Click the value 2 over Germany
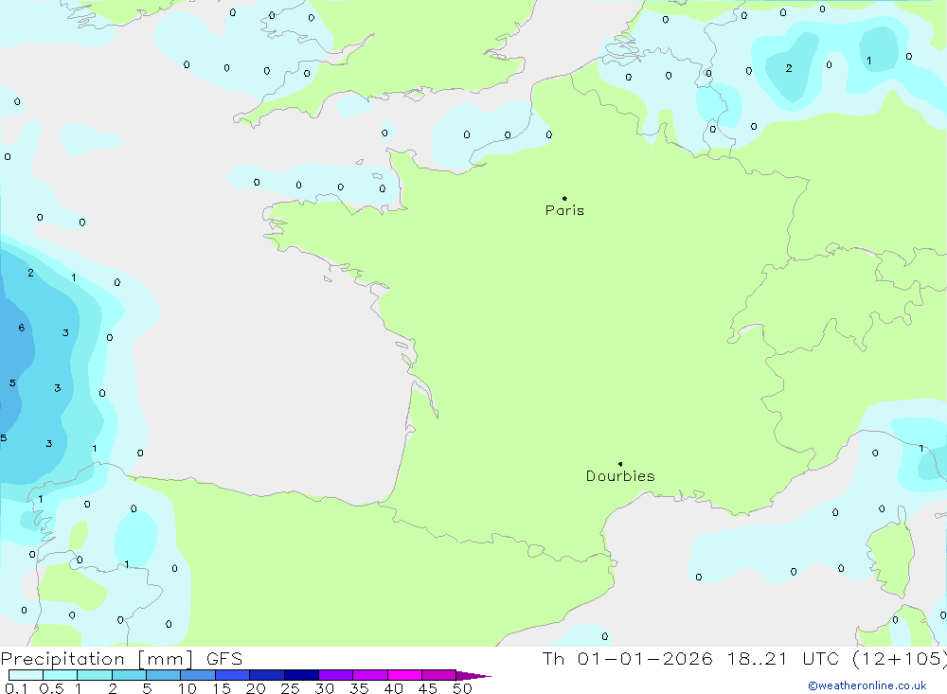The image size is (947, 694). (789, 68)
